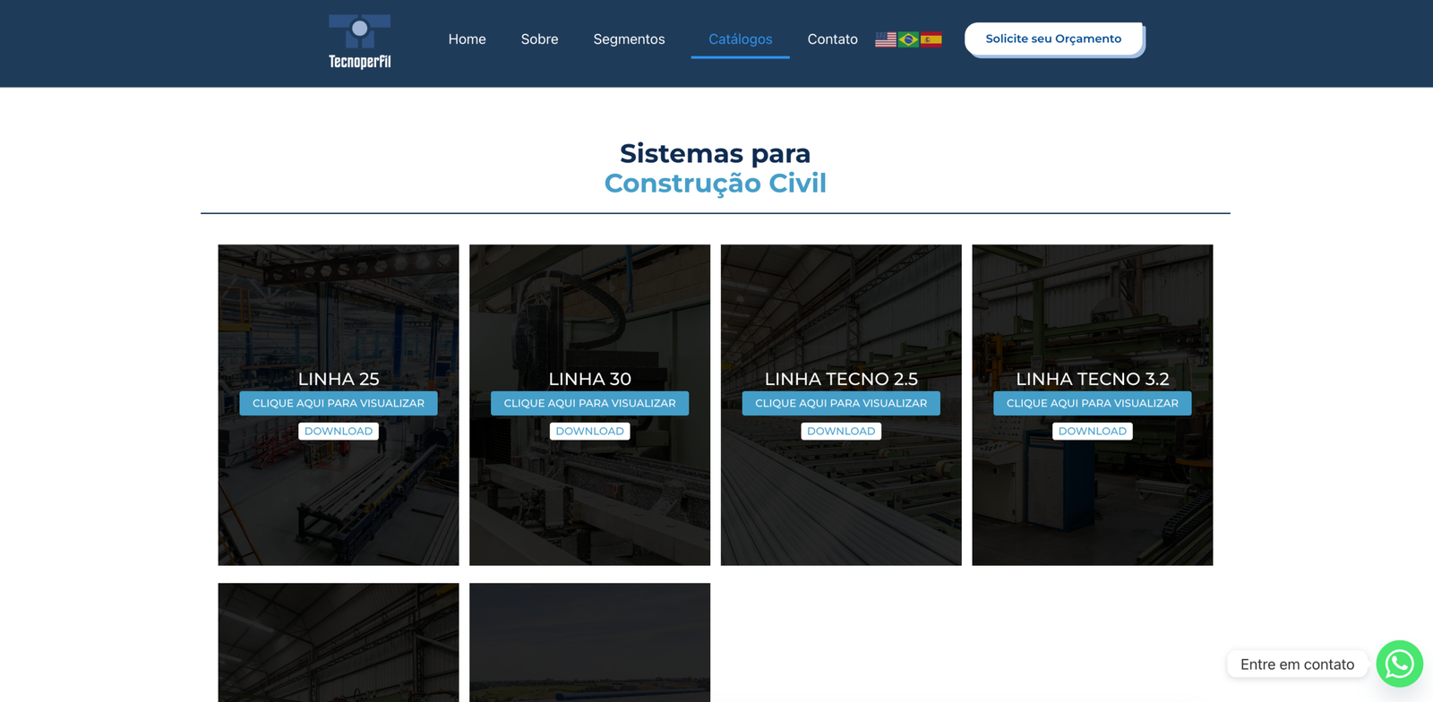The width and height of the screenshot is (1433, 702).
Task: Download the Linha Tecno 3.2 catalog
Action: [x=1092, y=431]
